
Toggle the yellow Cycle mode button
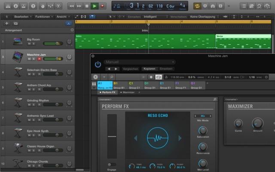point(197,6)
